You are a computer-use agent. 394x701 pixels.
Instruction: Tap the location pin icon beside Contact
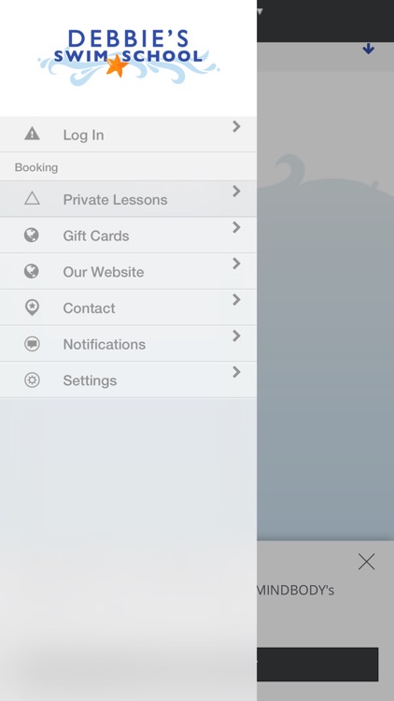tap(32, 308)
